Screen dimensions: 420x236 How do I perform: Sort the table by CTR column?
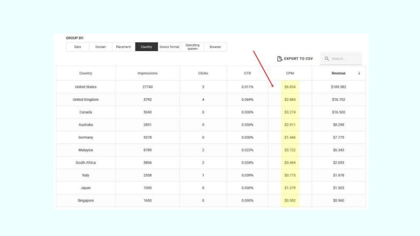click(x=247, y=73)
